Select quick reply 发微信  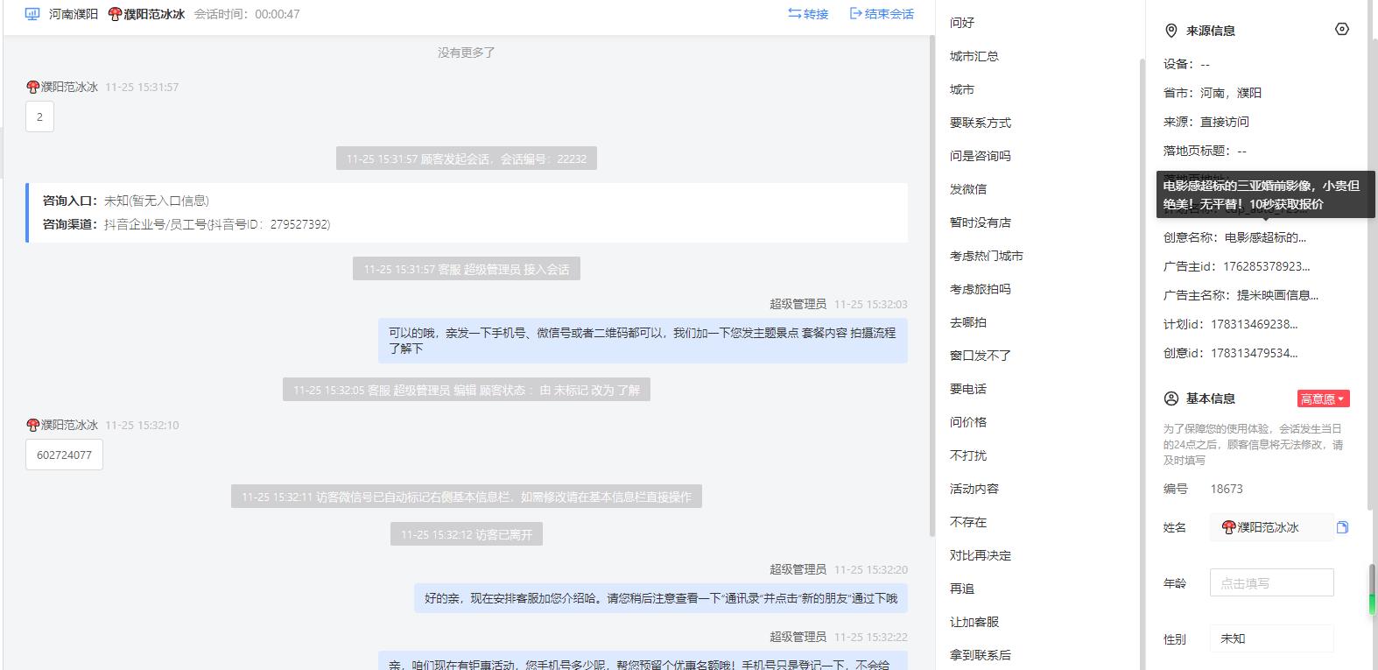[968, 189]
